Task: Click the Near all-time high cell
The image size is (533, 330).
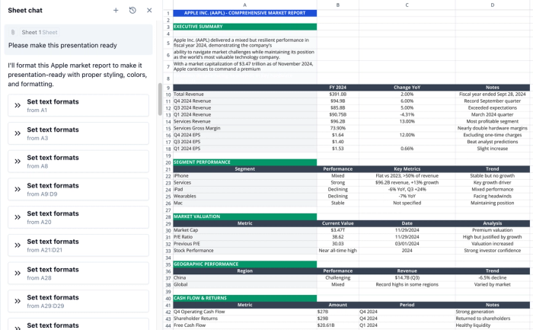Action: coord(338,251)
